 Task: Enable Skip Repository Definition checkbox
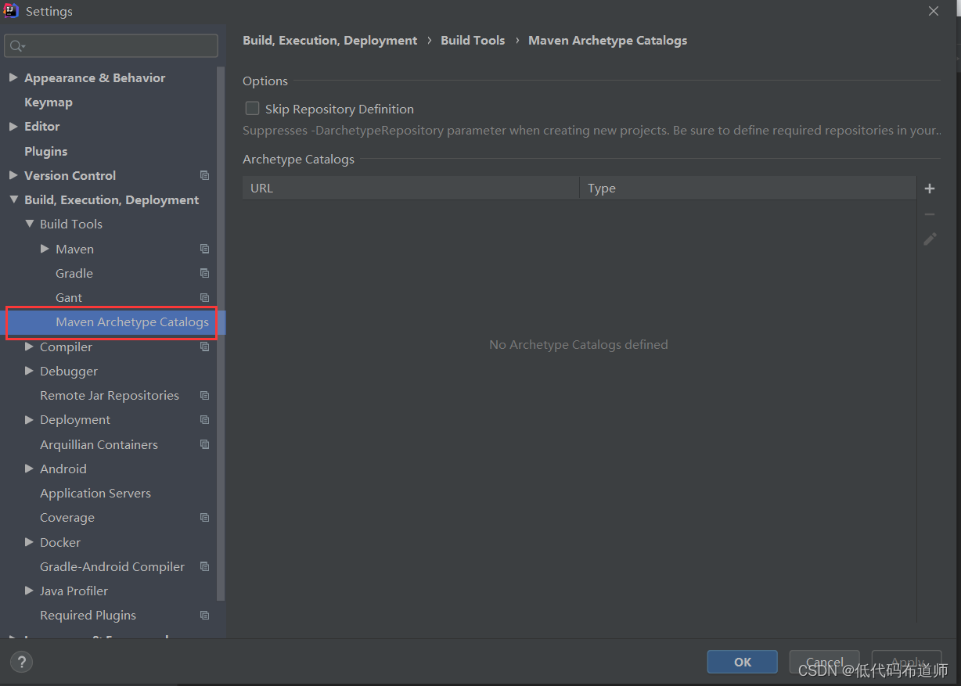(252, 109)
